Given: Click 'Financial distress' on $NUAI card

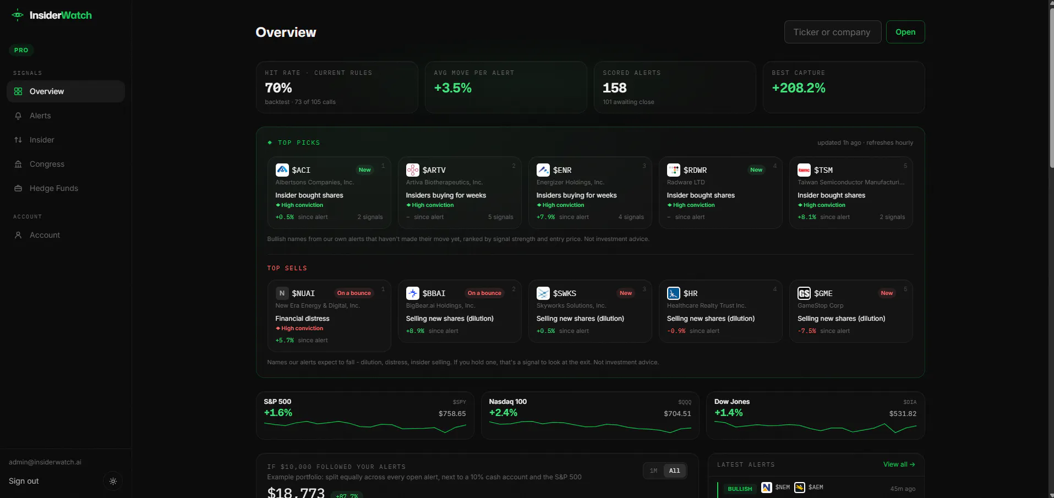Looking at the screenshot, I should click(x=302, y=319).
